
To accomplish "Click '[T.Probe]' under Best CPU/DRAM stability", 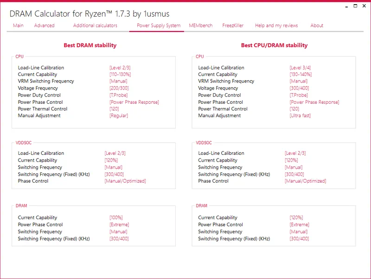I will (x=299, y=95).
